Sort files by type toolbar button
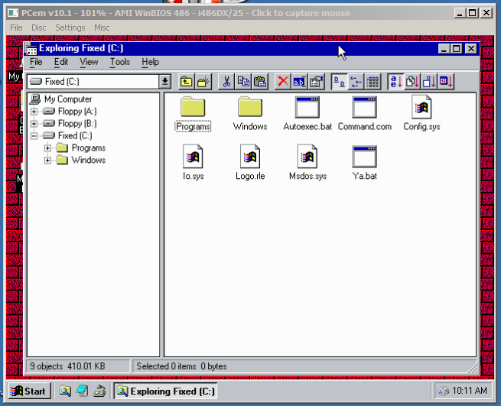The width and height of the screenshot is (501, 406). [412, 82]
